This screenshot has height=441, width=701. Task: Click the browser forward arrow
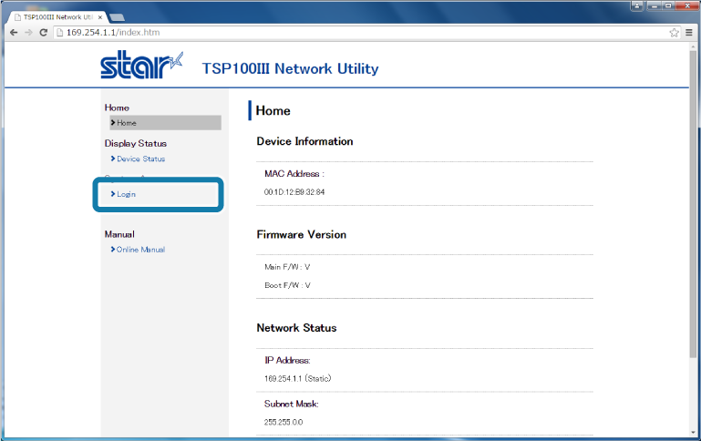pos(28,33)
